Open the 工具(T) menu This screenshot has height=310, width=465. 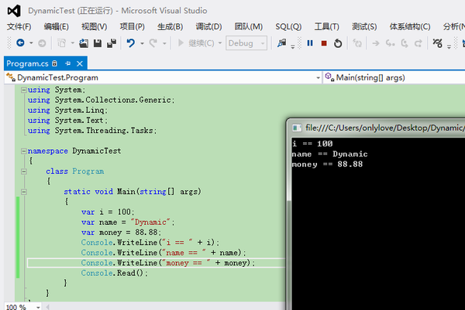click(326, 27)
